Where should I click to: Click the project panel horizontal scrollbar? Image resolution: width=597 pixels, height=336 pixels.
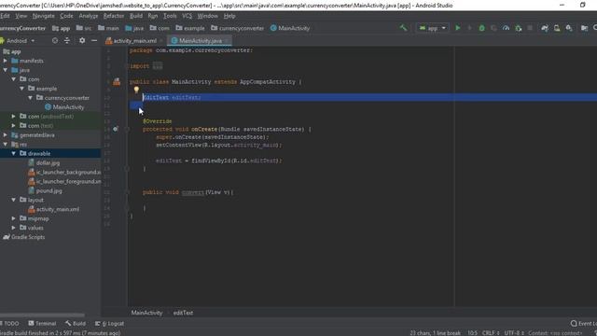pos(43,315)
